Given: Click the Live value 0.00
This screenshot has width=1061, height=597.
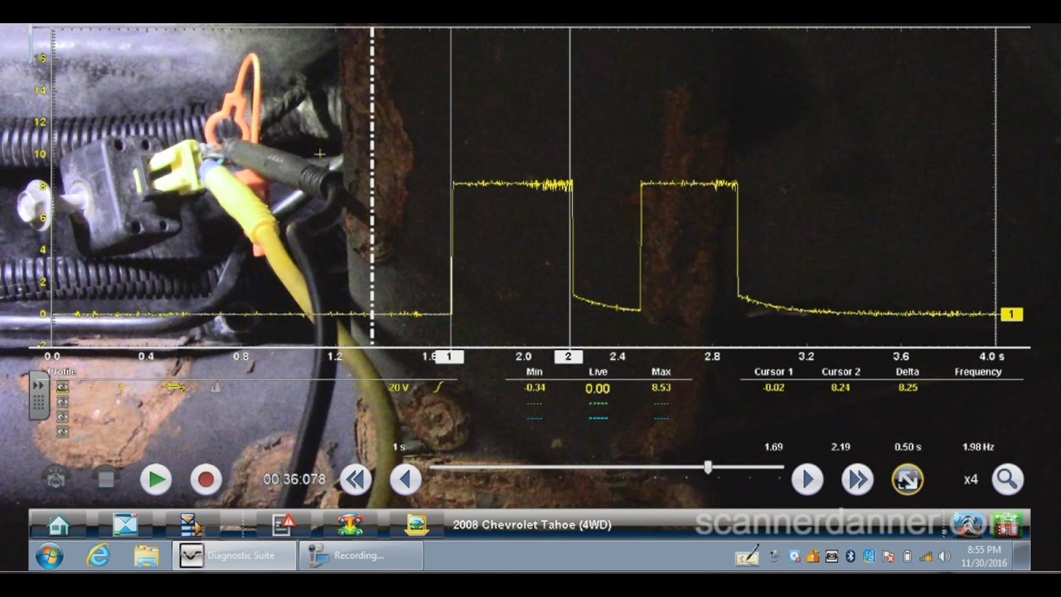Looking at the screenshot, I should 598,388.
